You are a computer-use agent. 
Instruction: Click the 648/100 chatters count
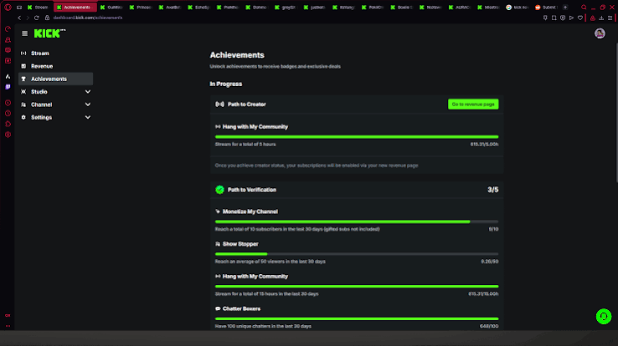[x=489, y=326]
